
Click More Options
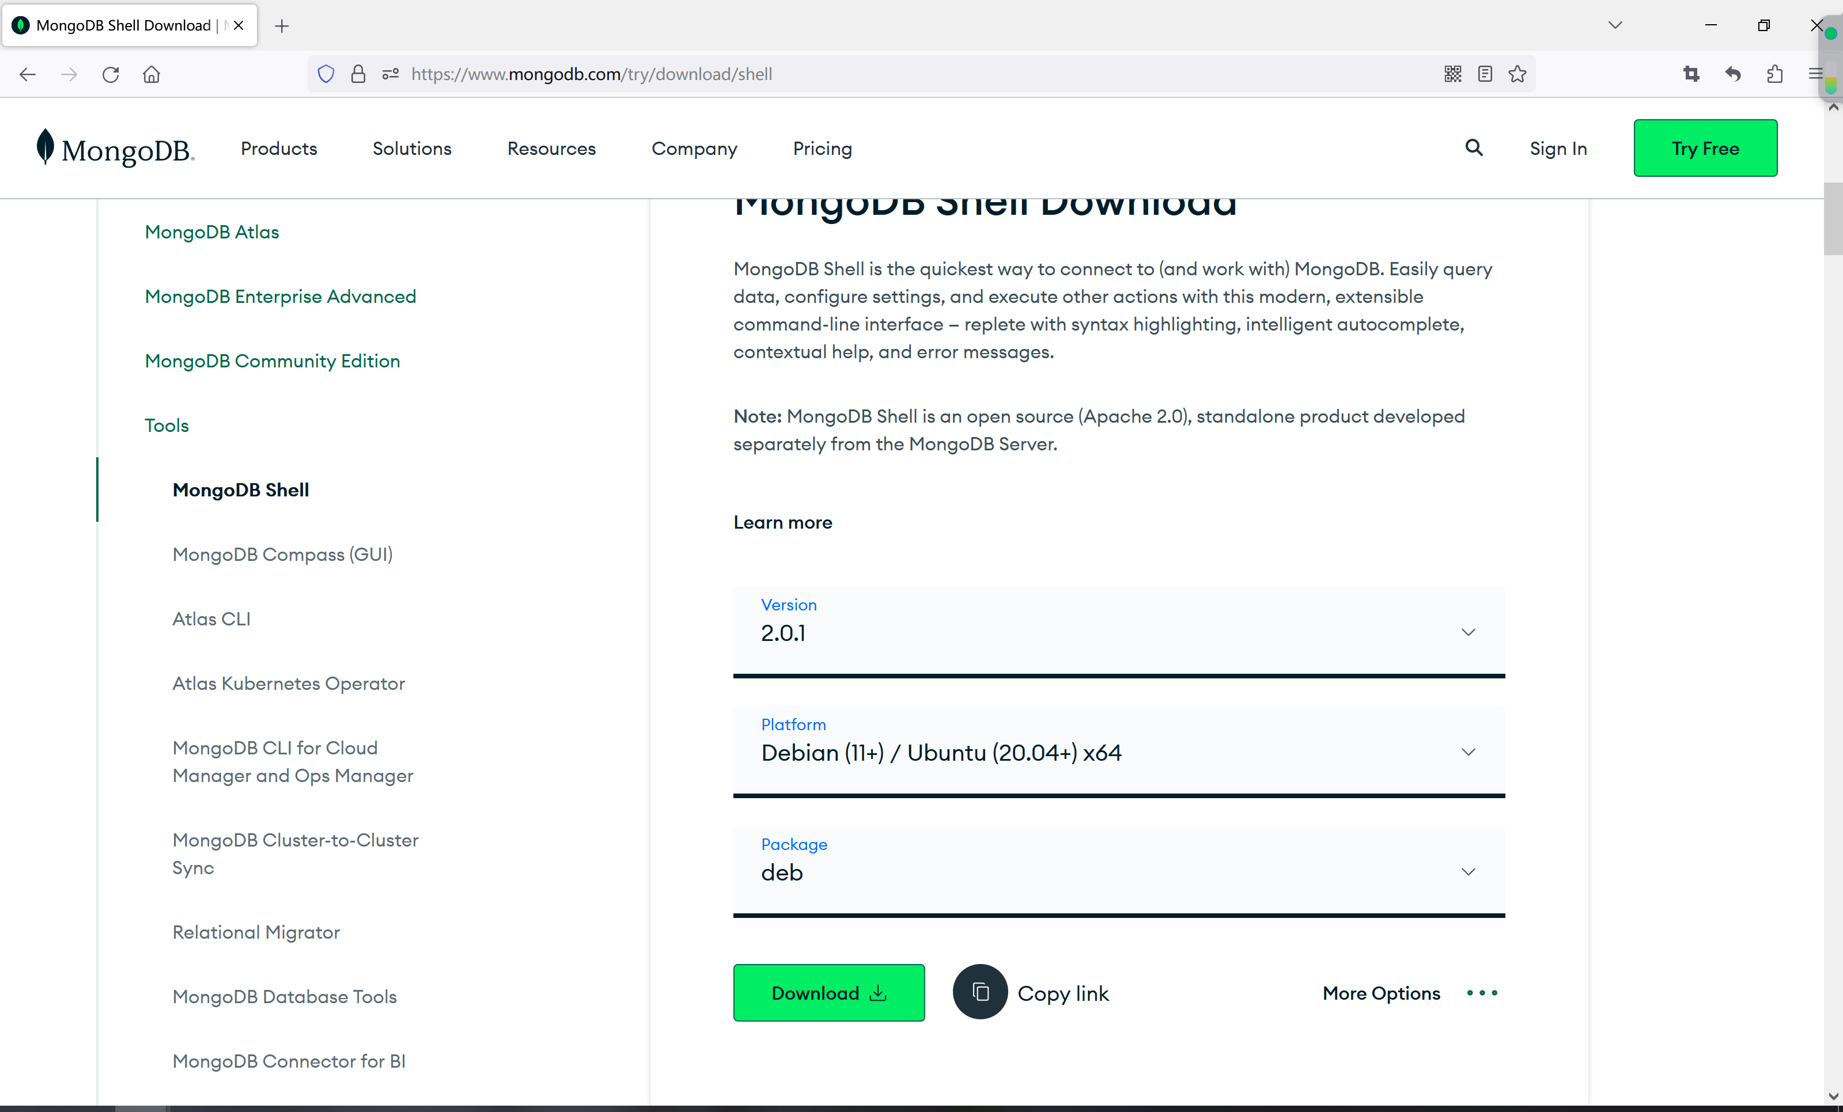(1381, 993)
